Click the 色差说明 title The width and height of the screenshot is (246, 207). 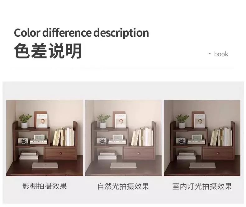(48, 51)
